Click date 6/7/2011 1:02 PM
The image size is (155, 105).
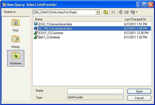pos(135,37)
